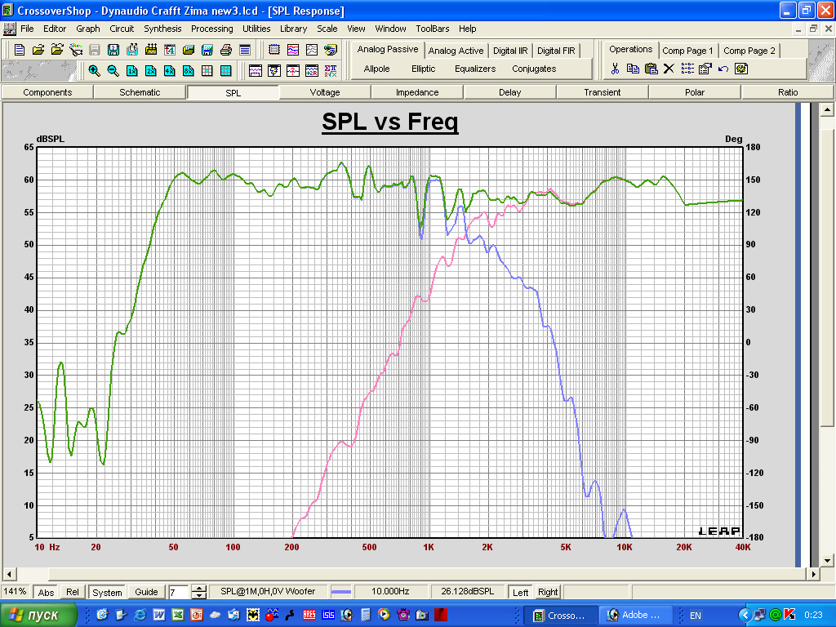Open the Processing menu

pos(212,29)
